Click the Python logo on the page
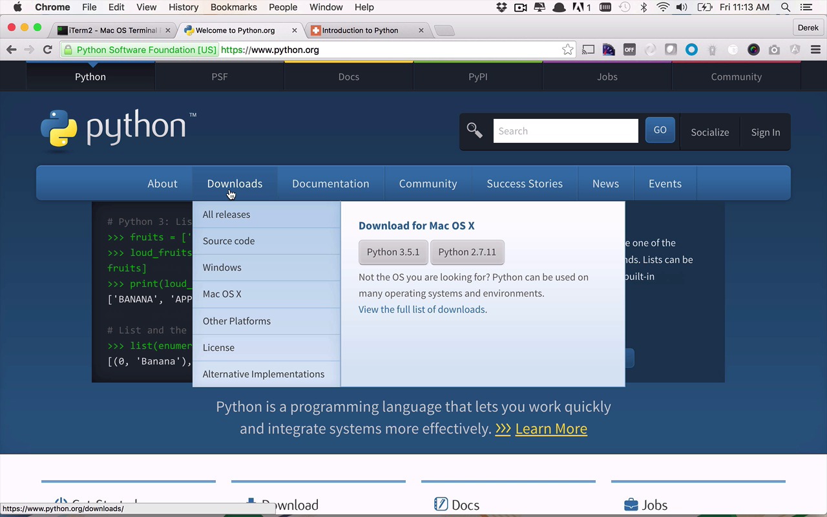 (118, 129)
